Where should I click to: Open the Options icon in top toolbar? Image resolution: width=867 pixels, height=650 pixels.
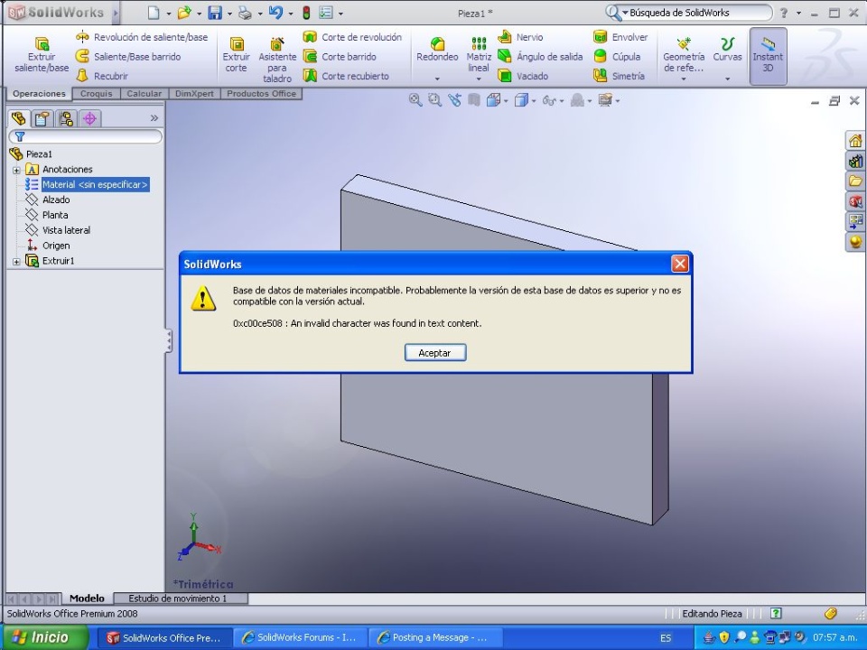coord(326,13)
